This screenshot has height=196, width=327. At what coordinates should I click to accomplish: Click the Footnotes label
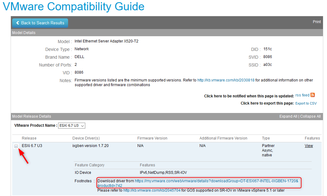pos(83,181)
